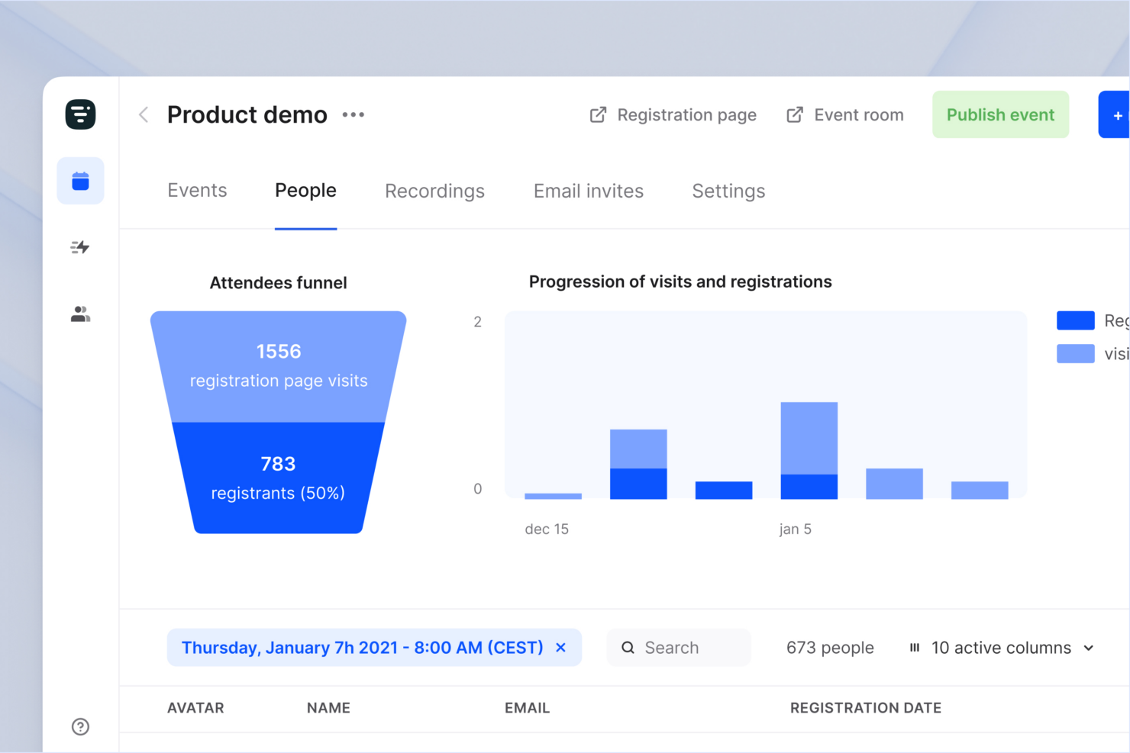This screenshot has width=1130, height=753.
Task: Open the Registration page link
Action: [673, 115]
